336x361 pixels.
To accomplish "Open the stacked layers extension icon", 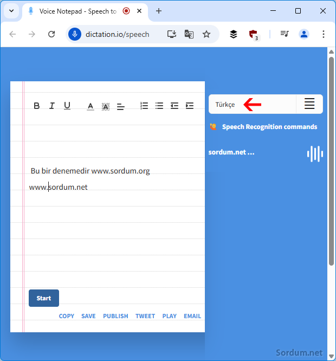I will coord(234,34).
